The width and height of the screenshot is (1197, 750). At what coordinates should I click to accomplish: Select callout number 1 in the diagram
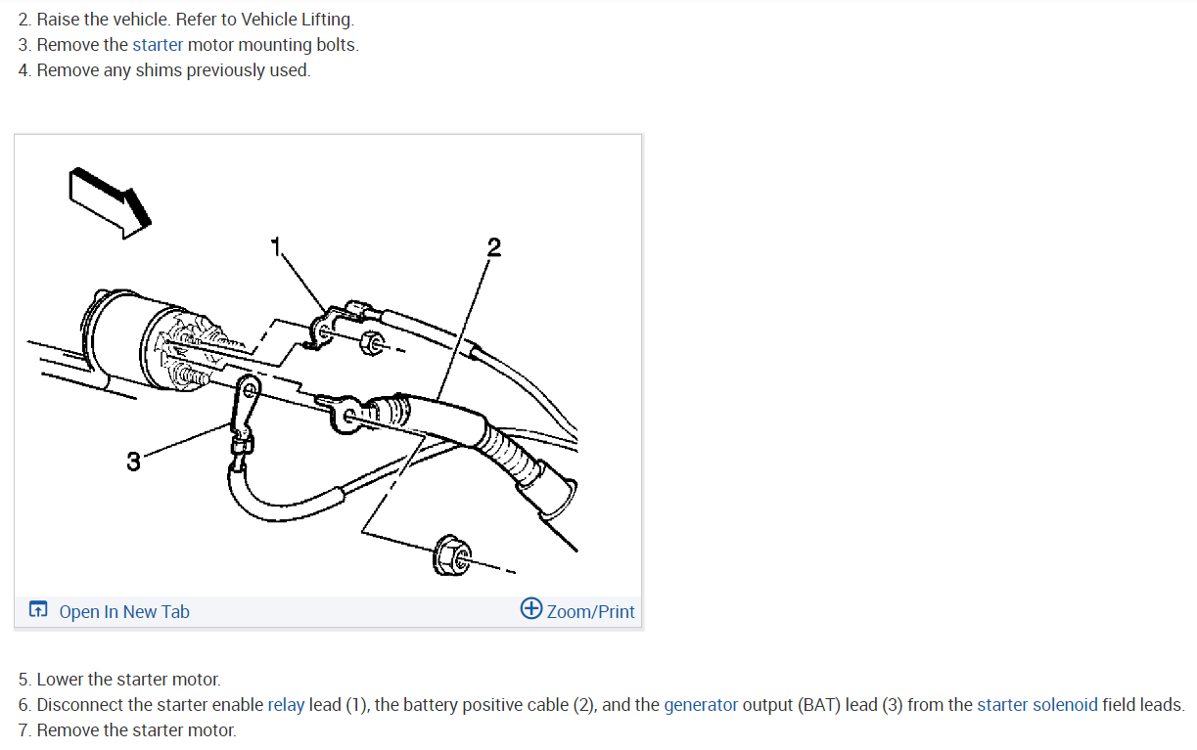click(x=276, y=244)
